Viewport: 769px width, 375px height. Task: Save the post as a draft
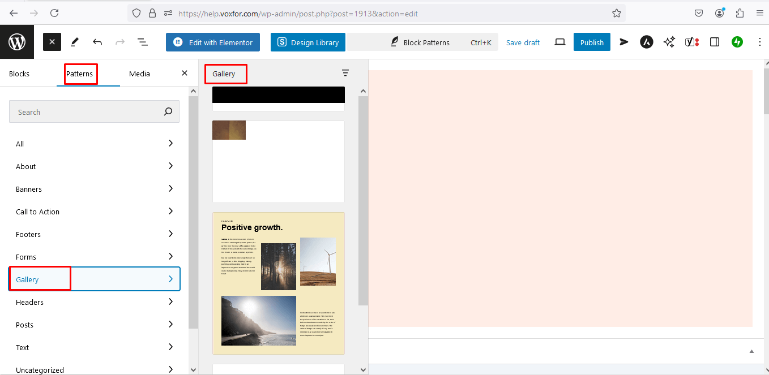click(522, 42)
